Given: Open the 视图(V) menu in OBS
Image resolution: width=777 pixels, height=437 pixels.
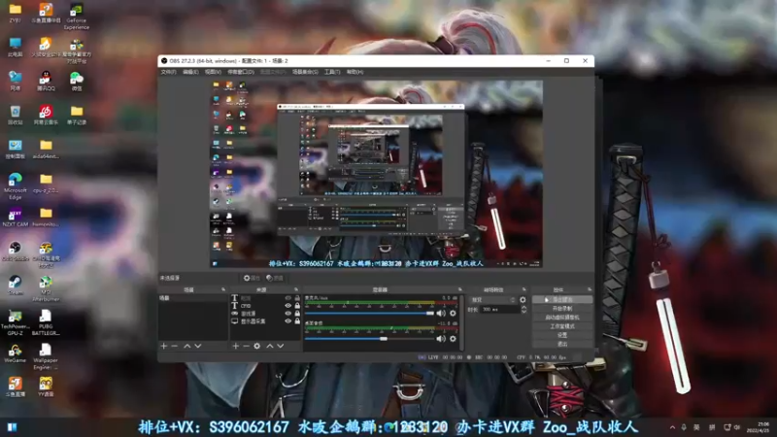Looking at the screenshot, I should pyautogui.click(x=213, y=72).
